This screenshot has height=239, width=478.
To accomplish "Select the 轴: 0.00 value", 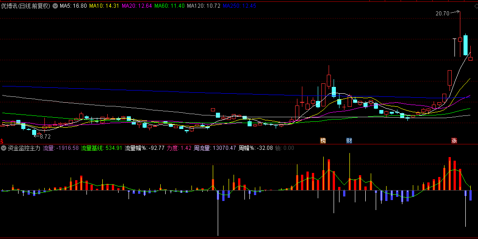I will tap(284, 148).
